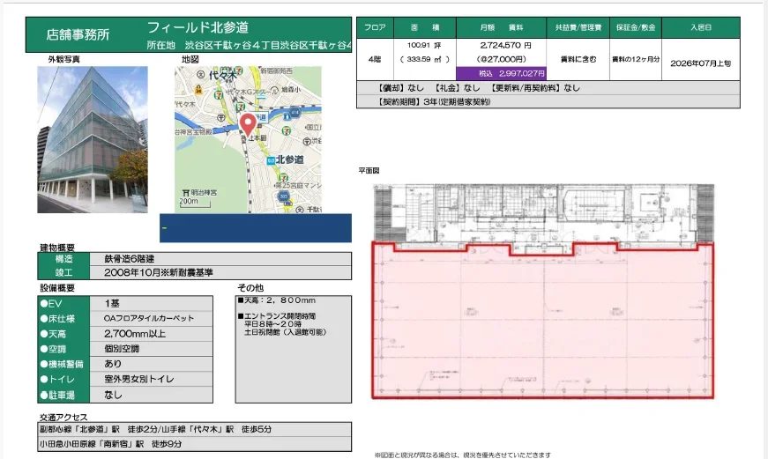Select the title フィールド北参道
This screenshot has height=459, width=768.
pos(198,27)
